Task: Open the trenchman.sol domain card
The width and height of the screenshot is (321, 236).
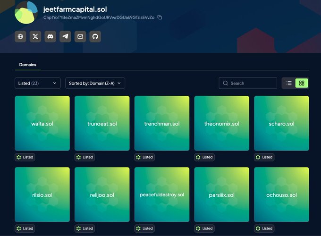Action: pos(162,123)
